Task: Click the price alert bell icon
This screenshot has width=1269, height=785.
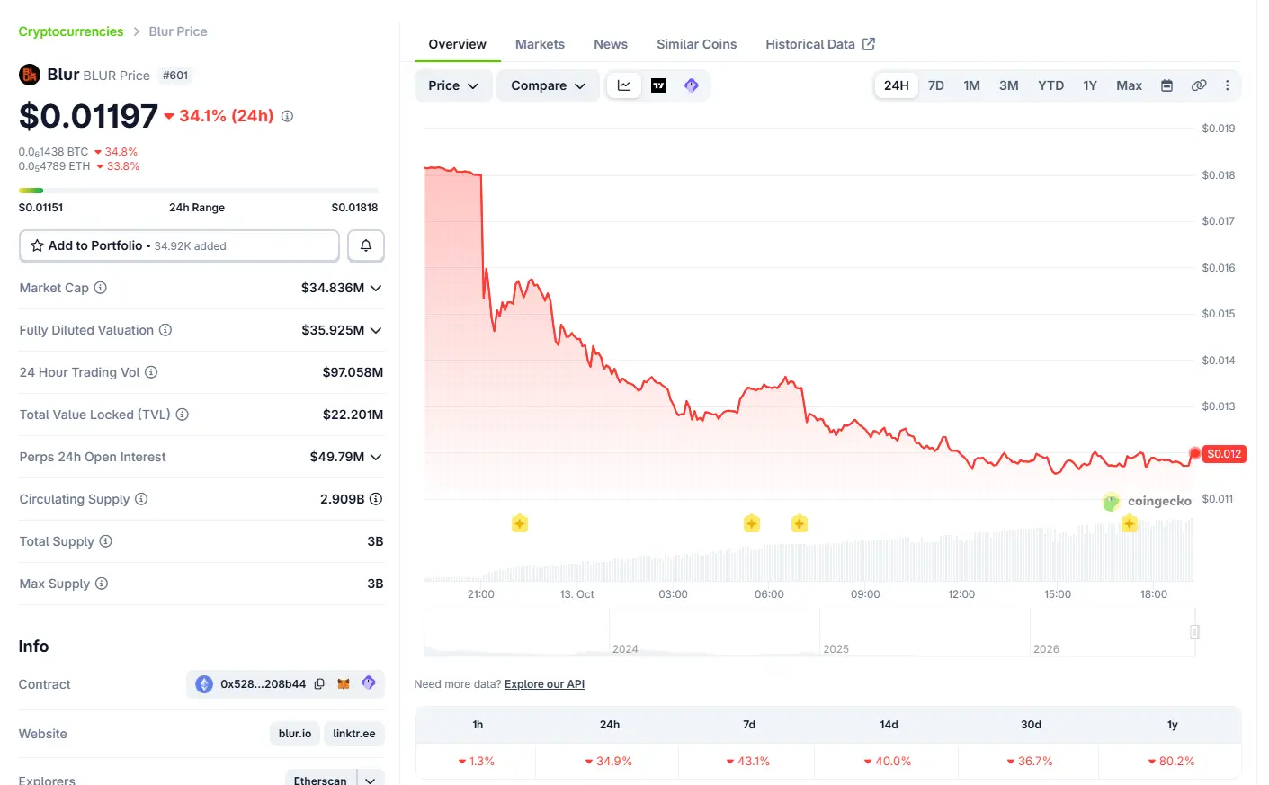Action: pyautogui.click(x=366, y=245)
